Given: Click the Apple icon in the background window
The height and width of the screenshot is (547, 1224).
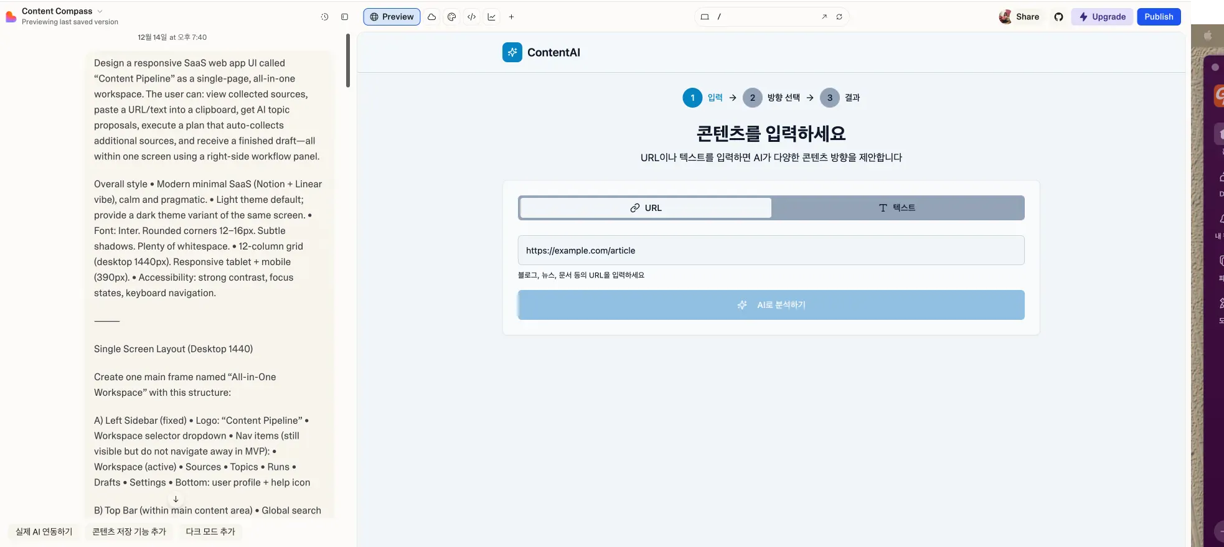Looking at the screenshot, I should click(x=1208, y=35).
